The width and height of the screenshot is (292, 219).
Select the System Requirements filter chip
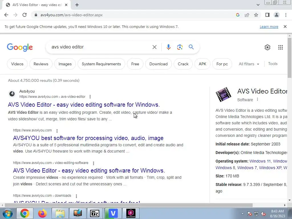101,64
